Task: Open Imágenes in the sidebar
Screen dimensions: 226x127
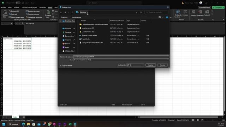Action: click(x=68, y=40)
